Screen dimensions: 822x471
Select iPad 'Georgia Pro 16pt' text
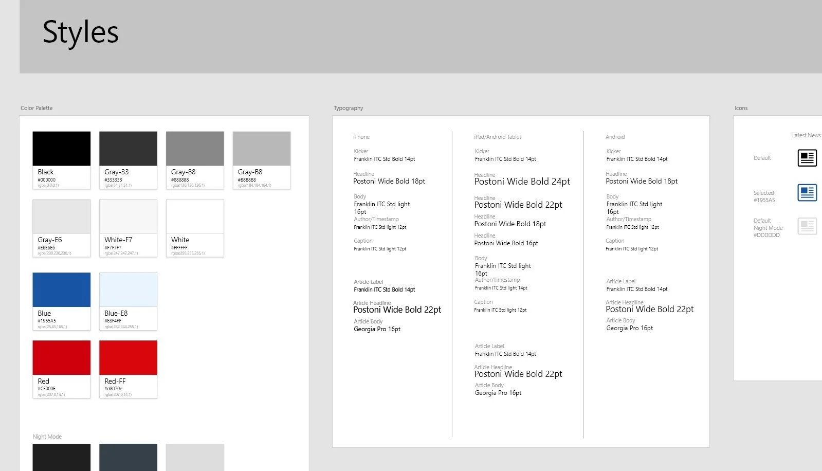click(498, 393)
